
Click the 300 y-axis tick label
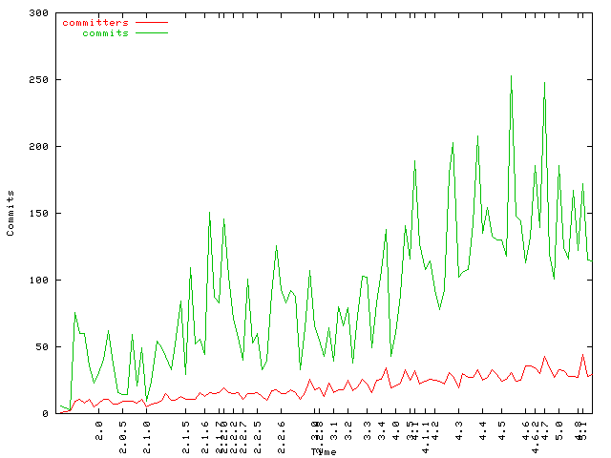pyautogui.click(x=39, y=13)
